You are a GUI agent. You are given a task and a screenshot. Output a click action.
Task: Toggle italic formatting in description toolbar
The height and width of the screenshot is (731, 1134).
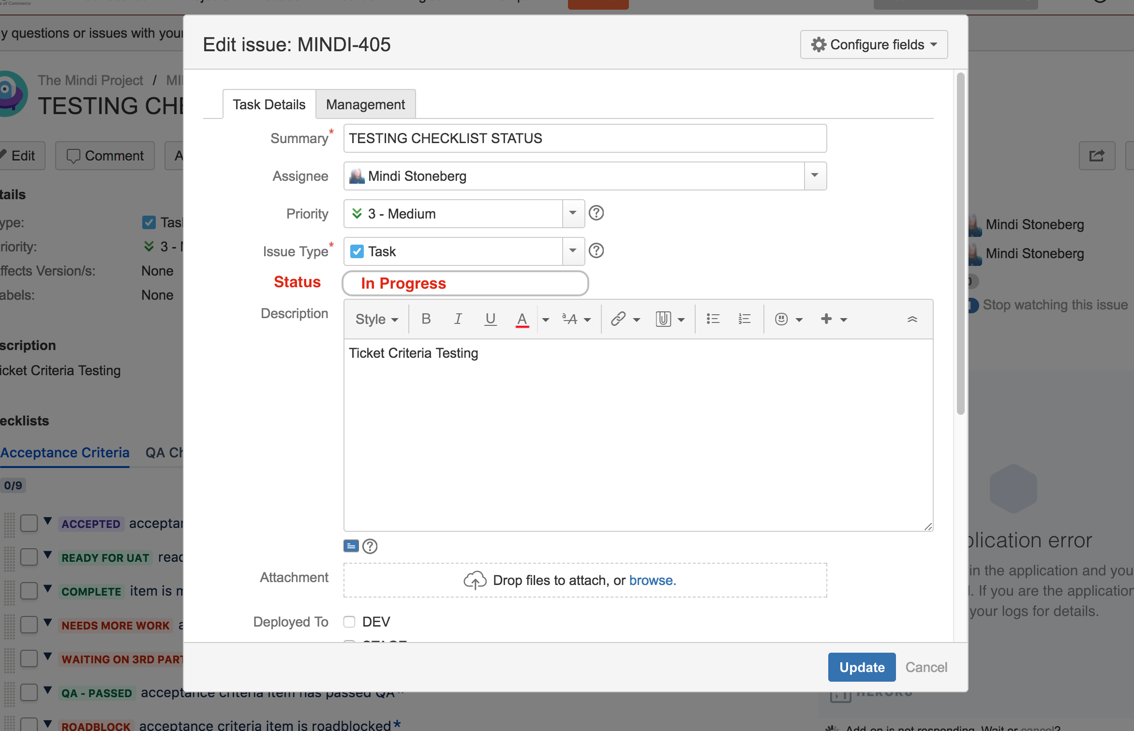(x=458, y=319)
